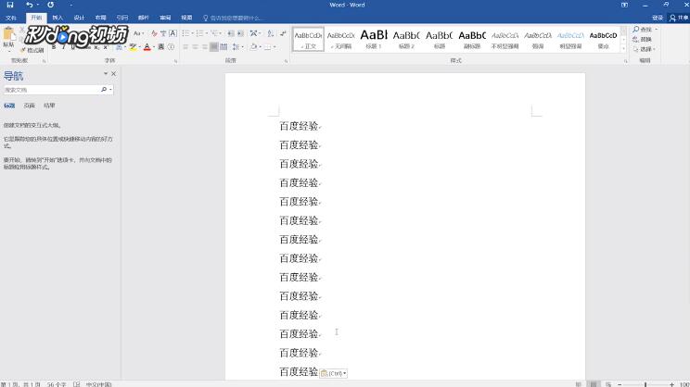Switch to the 视图 (View) ribbon tab

tap(186, 18)
